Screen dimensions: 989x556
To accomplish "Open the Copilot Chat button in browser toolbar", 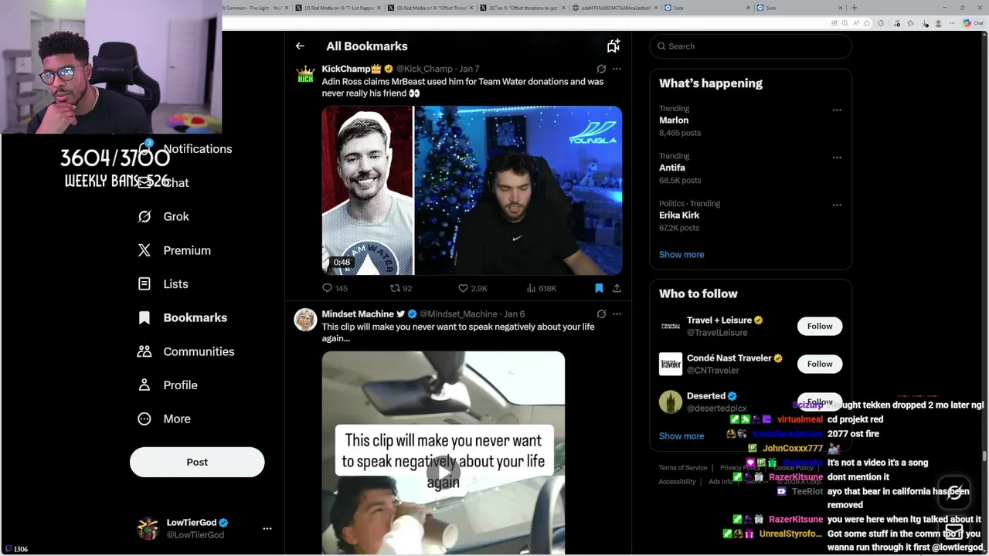I will point(973,23).
